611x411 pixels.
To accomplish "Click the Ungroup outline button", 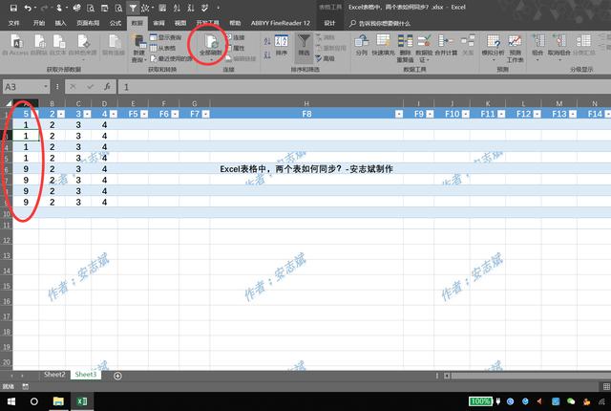I will pos(559,48).
